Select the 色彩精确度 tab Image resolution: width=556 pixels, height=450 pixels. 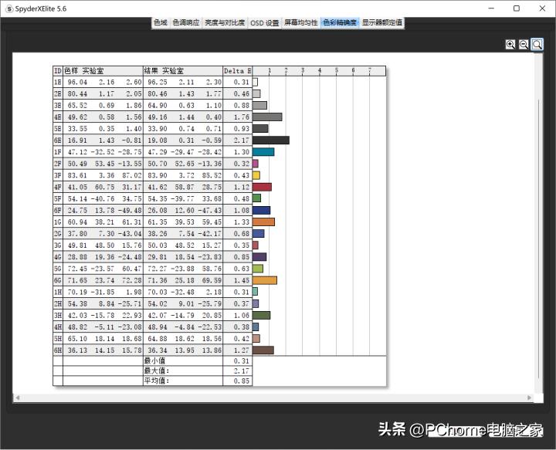(x=340, y=22)
